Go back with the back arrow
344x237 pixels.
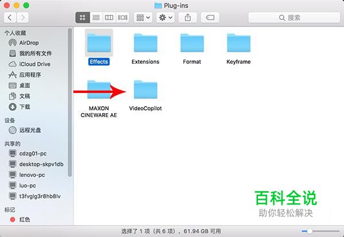click(10, 18)
